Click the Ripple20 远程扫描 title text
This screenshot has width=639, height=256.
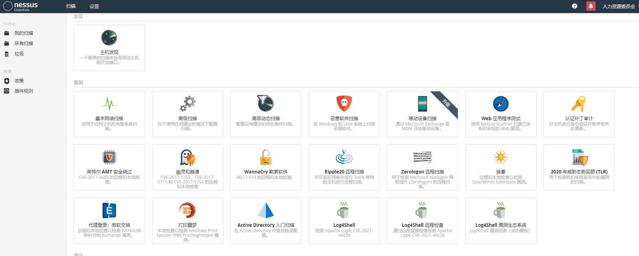pyautogui.click(x=344, y=172)
